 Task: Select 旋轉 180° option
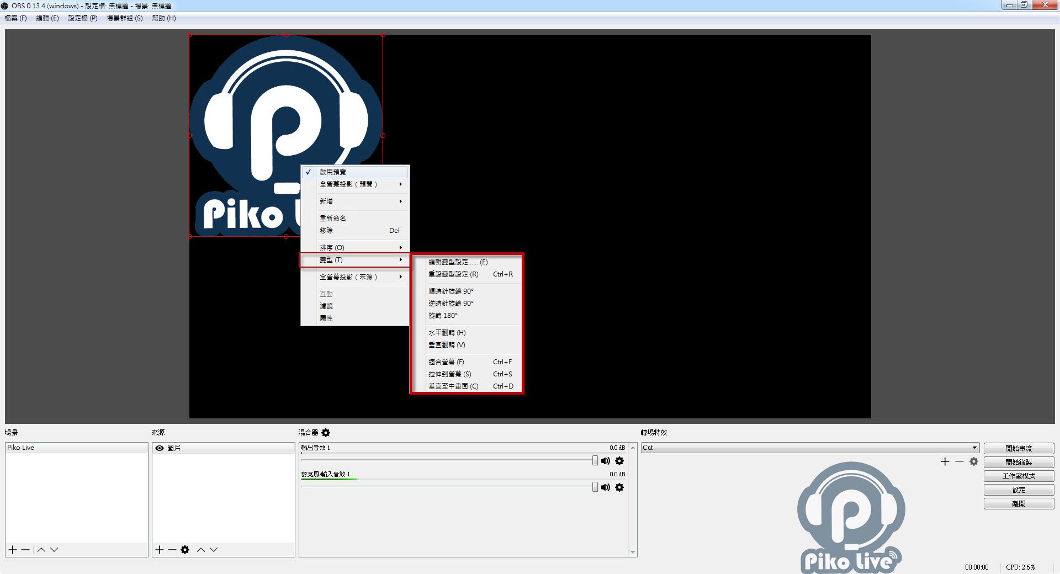point(467,316)
